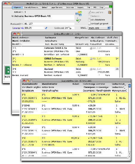This screenshot has width=135, height=164.
Task: Click the 10,00 % Rabatt value
Action: click(75, 138)
